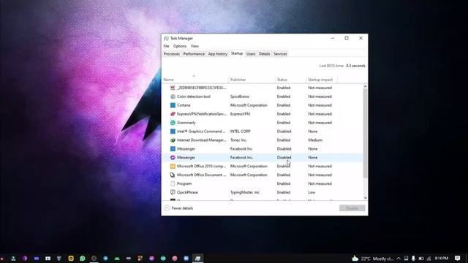The height and width of the screenshot is (263, 468).
Task: Click the Grammarly green icon
Action: (x=173, y=123)
